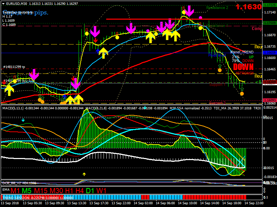This screenshot has height=207, width=277.
Task: Click the yellow buy arrow below the 13 Sep 17:30 dip
Action: (103, 53)
